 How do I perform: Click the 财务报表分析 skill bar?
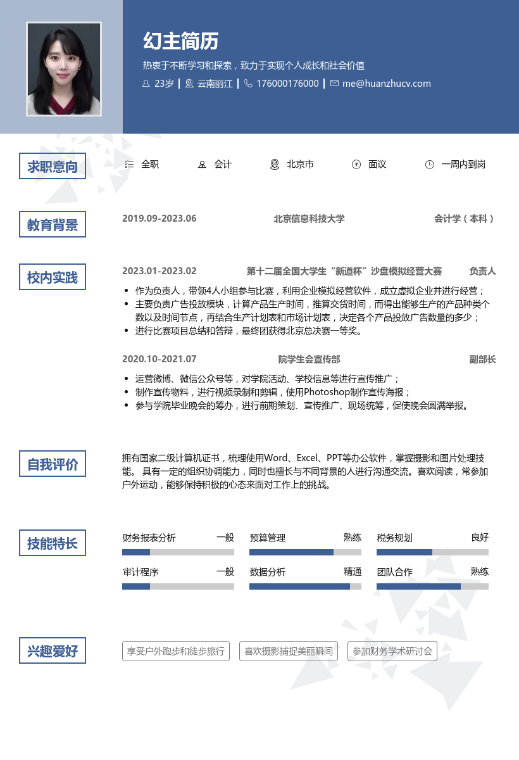pyautogui.click(x=178, y=552)
